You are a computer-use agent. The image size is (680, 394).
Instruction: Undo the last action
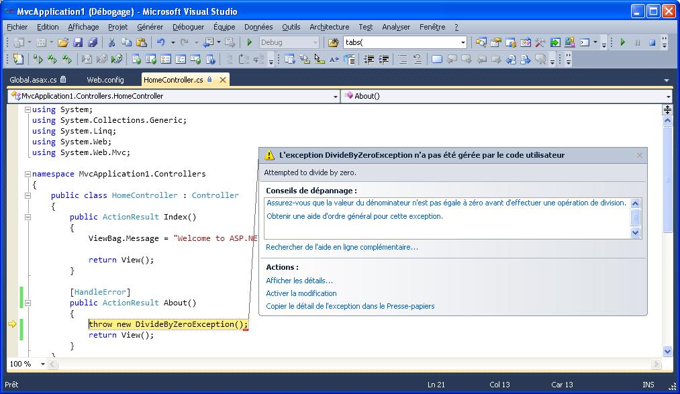pos(161,42)
